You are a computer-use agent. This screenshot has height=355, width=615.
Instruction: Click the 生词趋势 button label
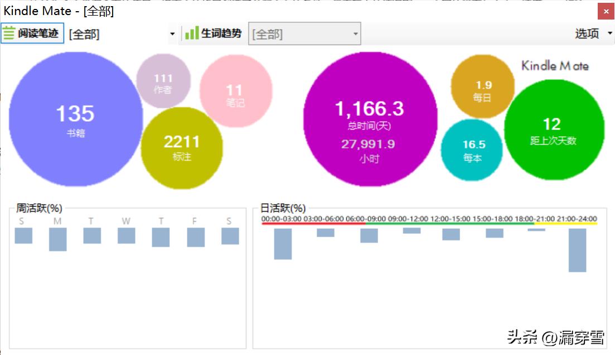pyautogui.click(x=221, y=33)
